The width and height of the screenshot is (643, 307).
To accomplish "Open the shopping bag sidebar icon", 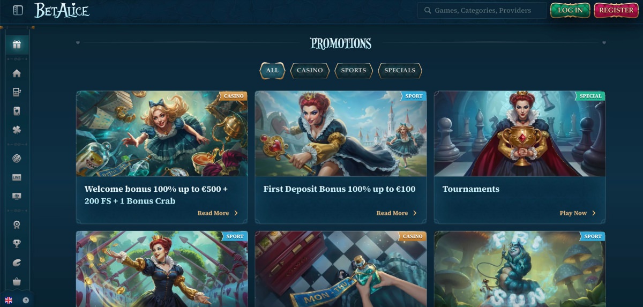I will click(x=17, y=281).
